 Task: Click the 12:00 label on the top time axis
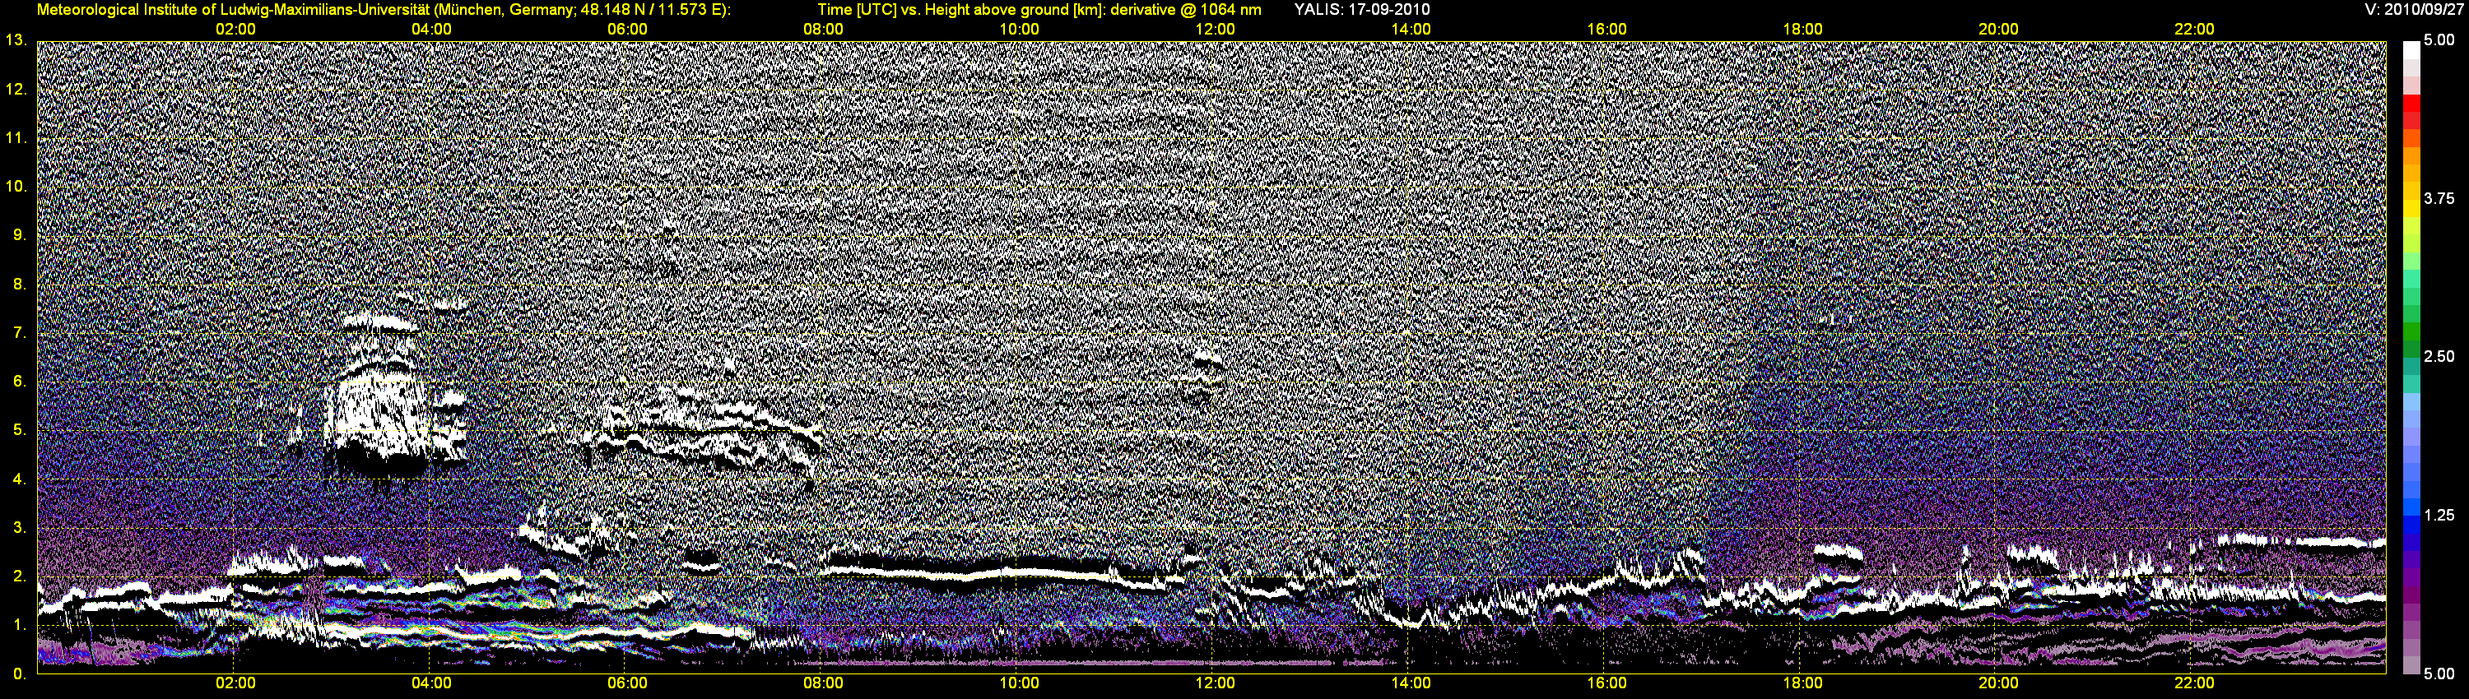(x=1215, y=30)
